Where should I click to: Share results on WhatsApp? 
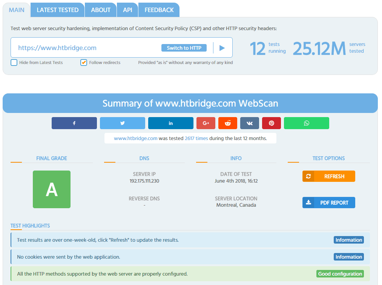(307, 123)
